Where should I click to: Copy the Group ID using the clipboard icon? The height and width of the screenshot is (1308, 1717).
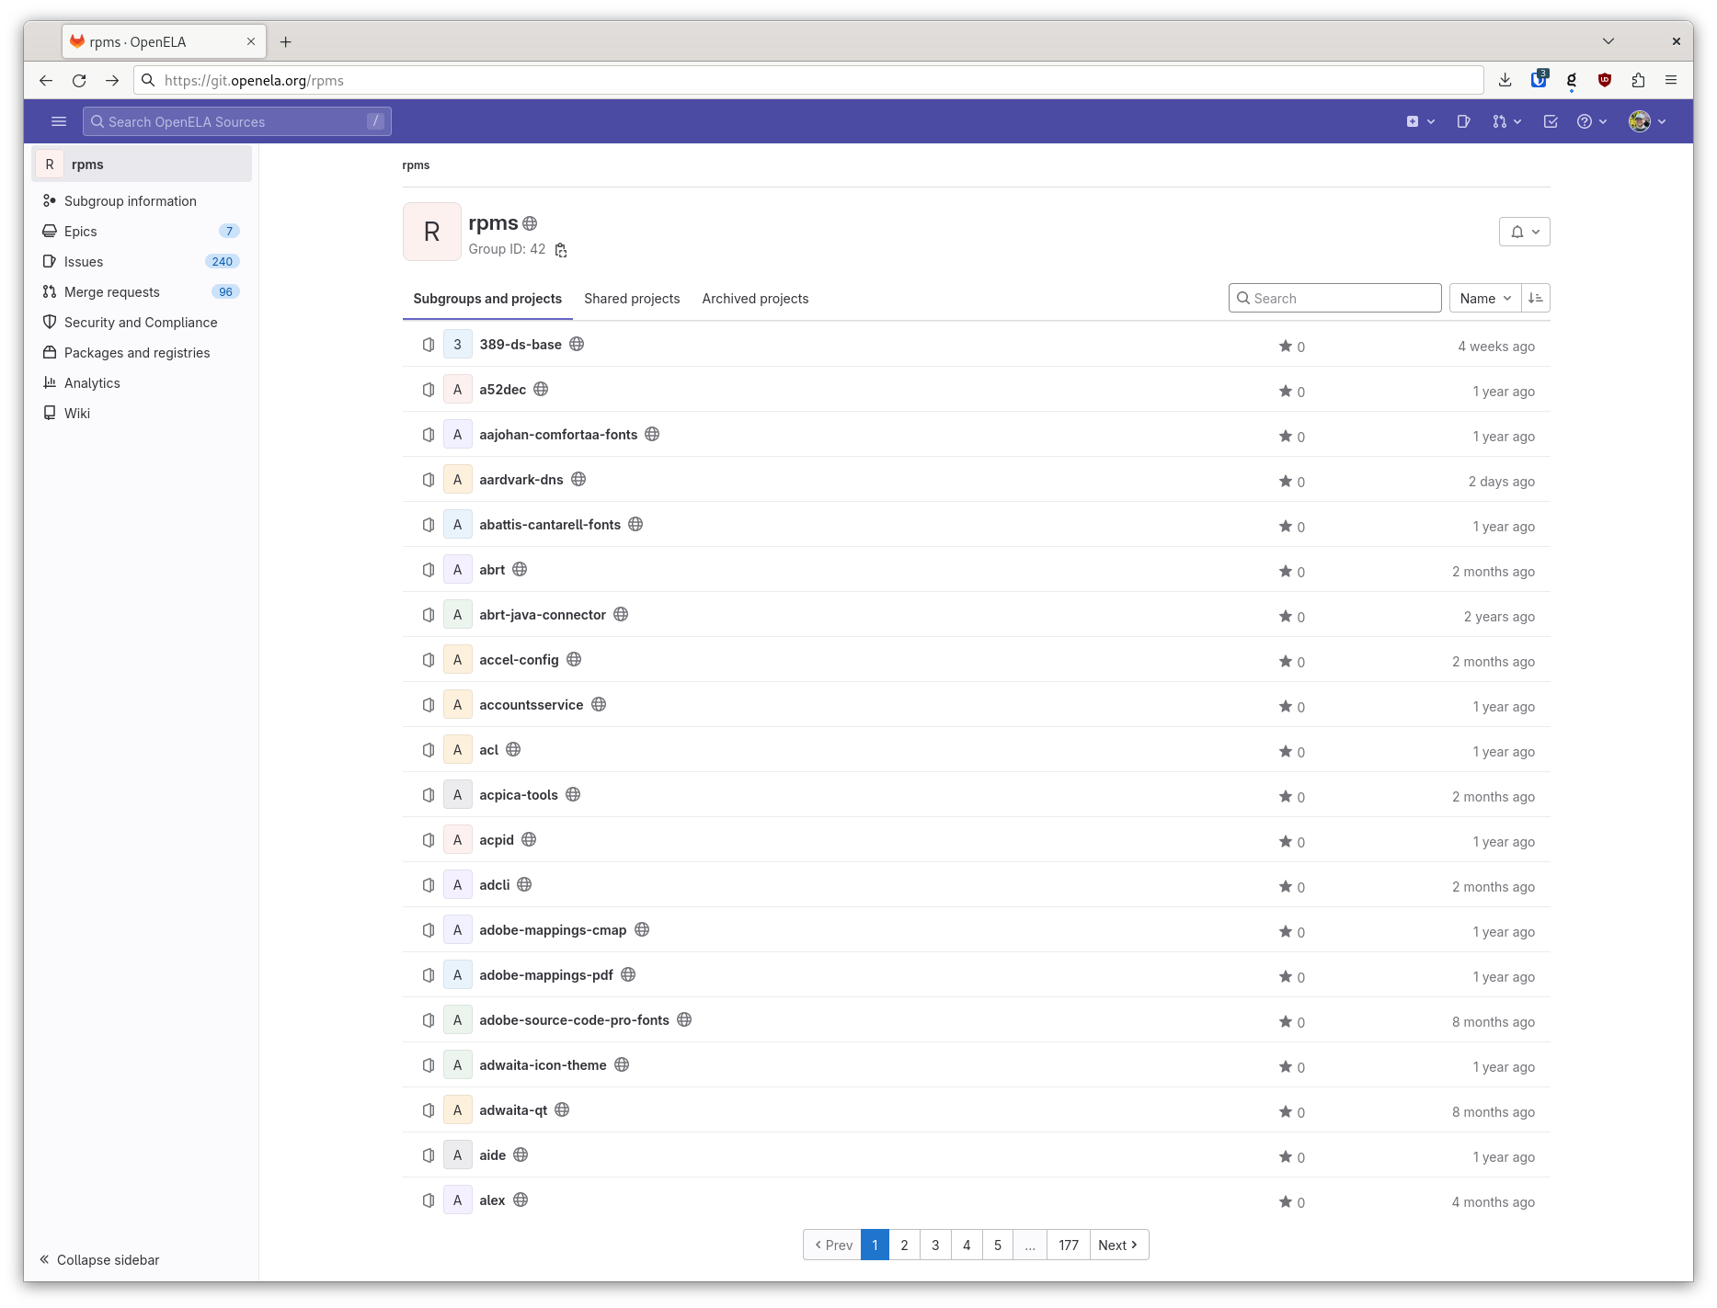tap(561, 249)
